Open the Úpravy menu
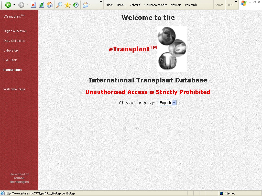Image resolution: width=262 pixels, height=196 pixels. (x=122, y=5)
